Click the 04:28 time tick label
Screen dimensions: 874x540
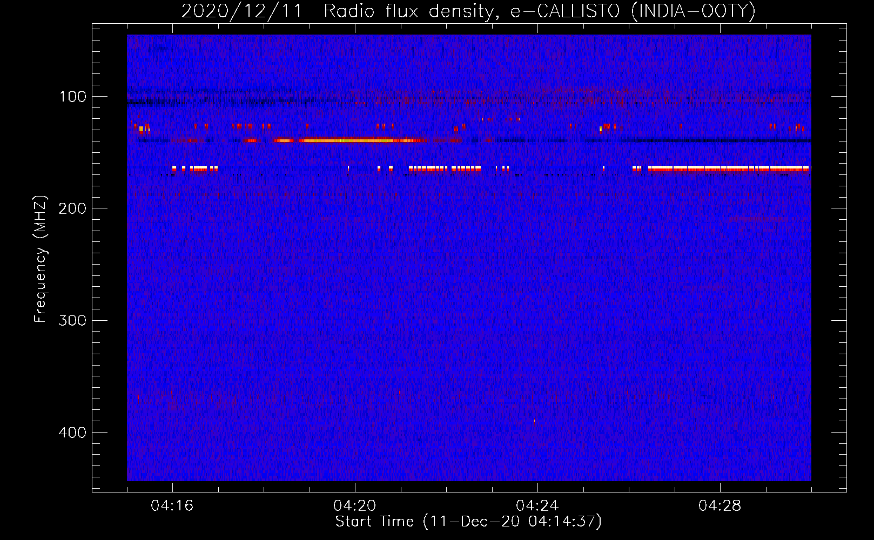click(x=720, y=505)
